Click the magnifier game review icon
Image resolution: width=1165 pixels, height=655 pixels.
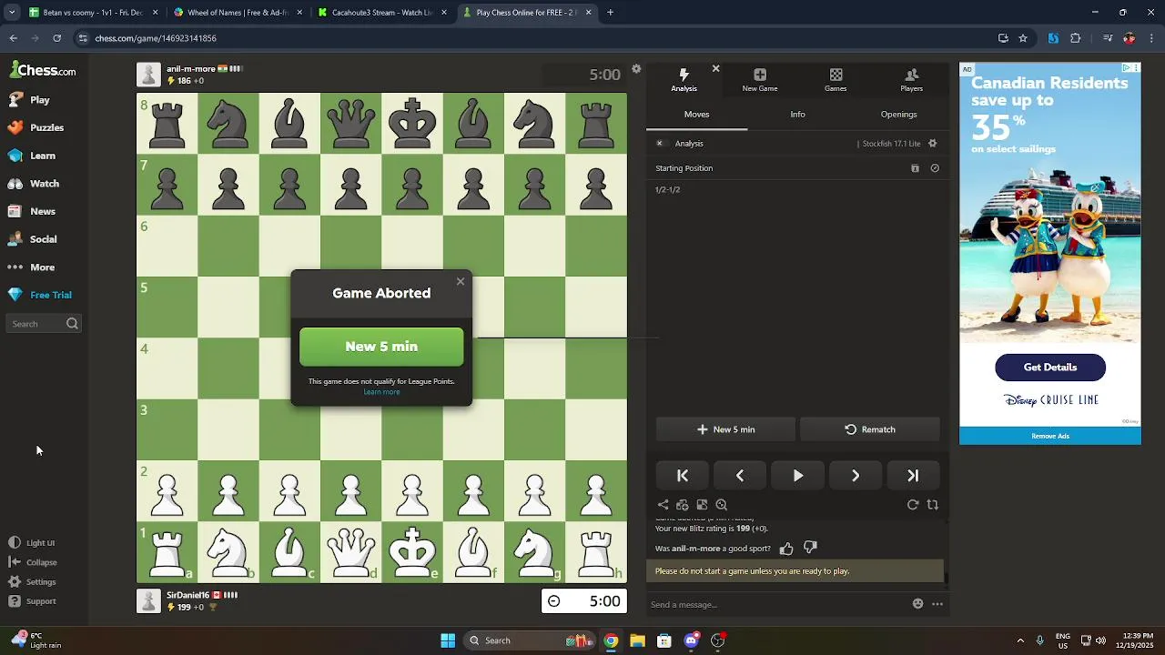[722, 505]
